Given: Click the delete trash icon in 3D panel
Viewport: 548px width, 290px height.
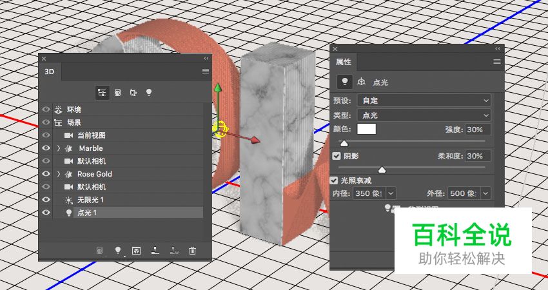Looking at the screenshot, I should pyautogui.click(x=192, y=250).
